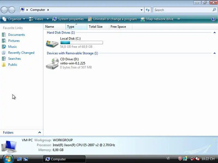Screen dimensions: 218x163
Task: Click Switch between windows in Quick Launch
Action: [26, 159]
